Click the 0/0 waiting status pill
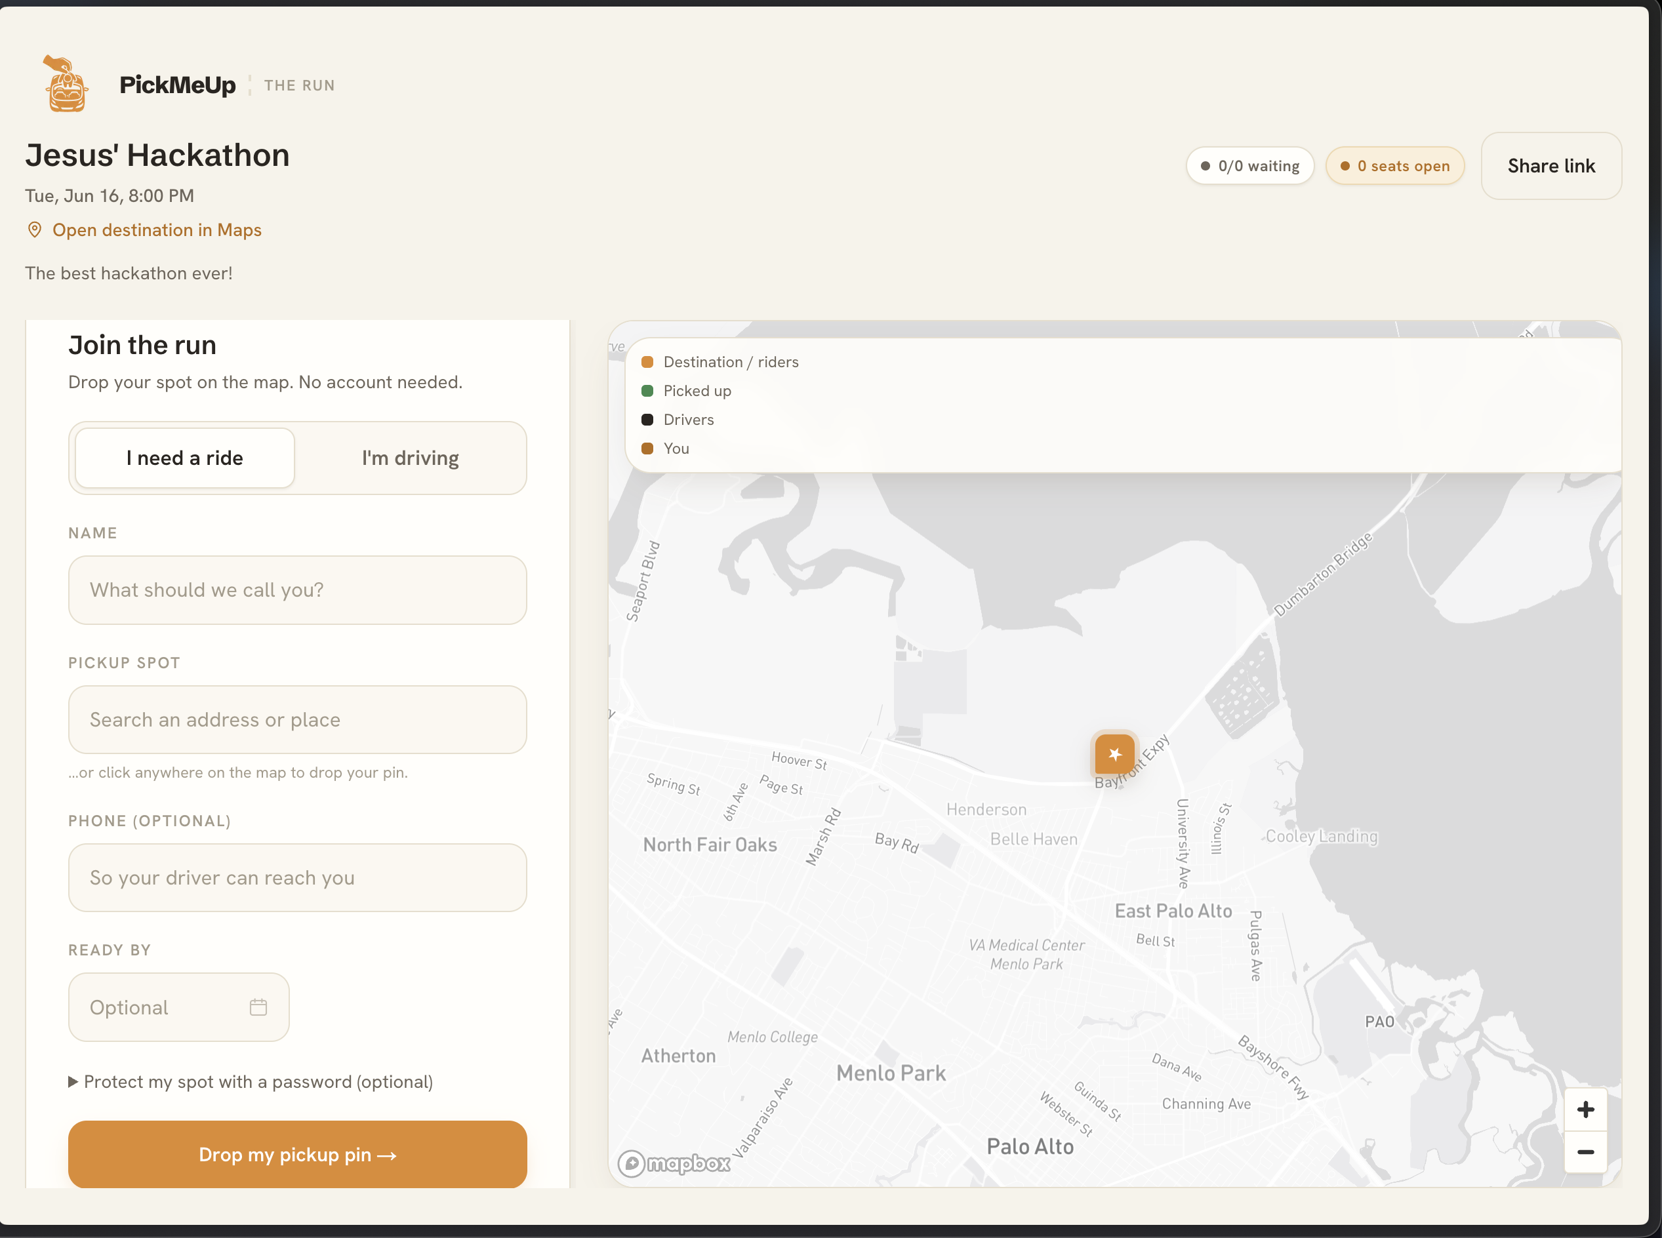 1249,166
